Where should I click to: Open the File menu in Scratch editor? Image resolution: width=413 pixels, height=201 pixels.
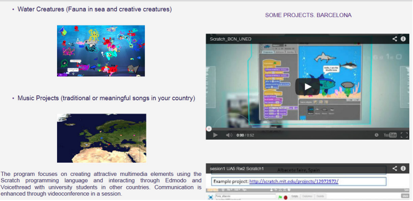229,190
